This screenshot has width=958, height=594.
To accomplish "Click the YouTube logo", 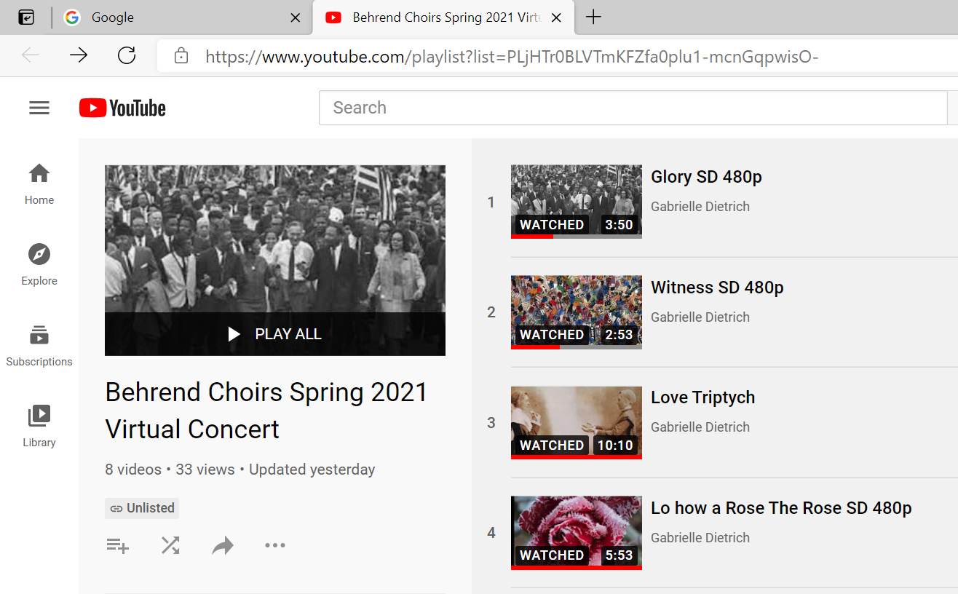I will tap(122, 107).
